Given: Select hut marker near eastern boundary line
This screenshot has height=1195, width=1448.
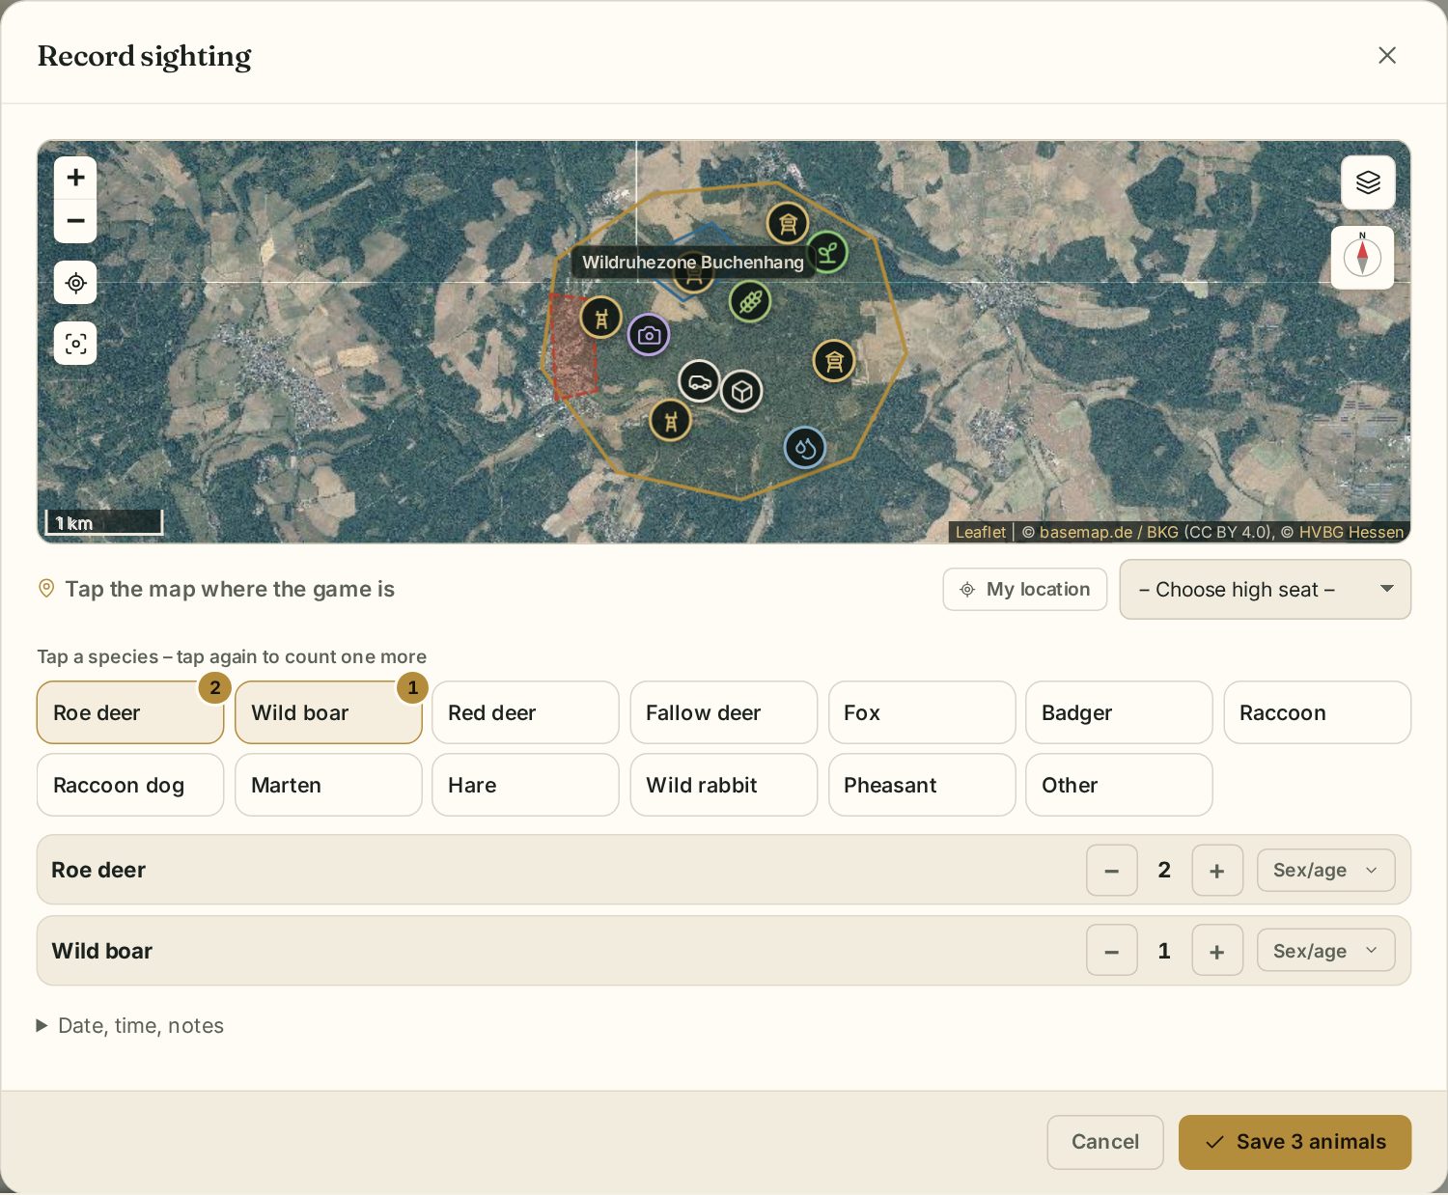Looking at the screenshot, I should [834, 361].
